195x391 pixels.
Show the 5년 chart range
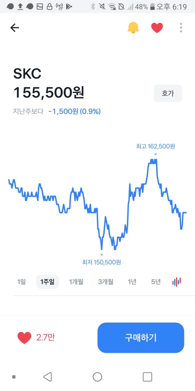coord(156,282)
